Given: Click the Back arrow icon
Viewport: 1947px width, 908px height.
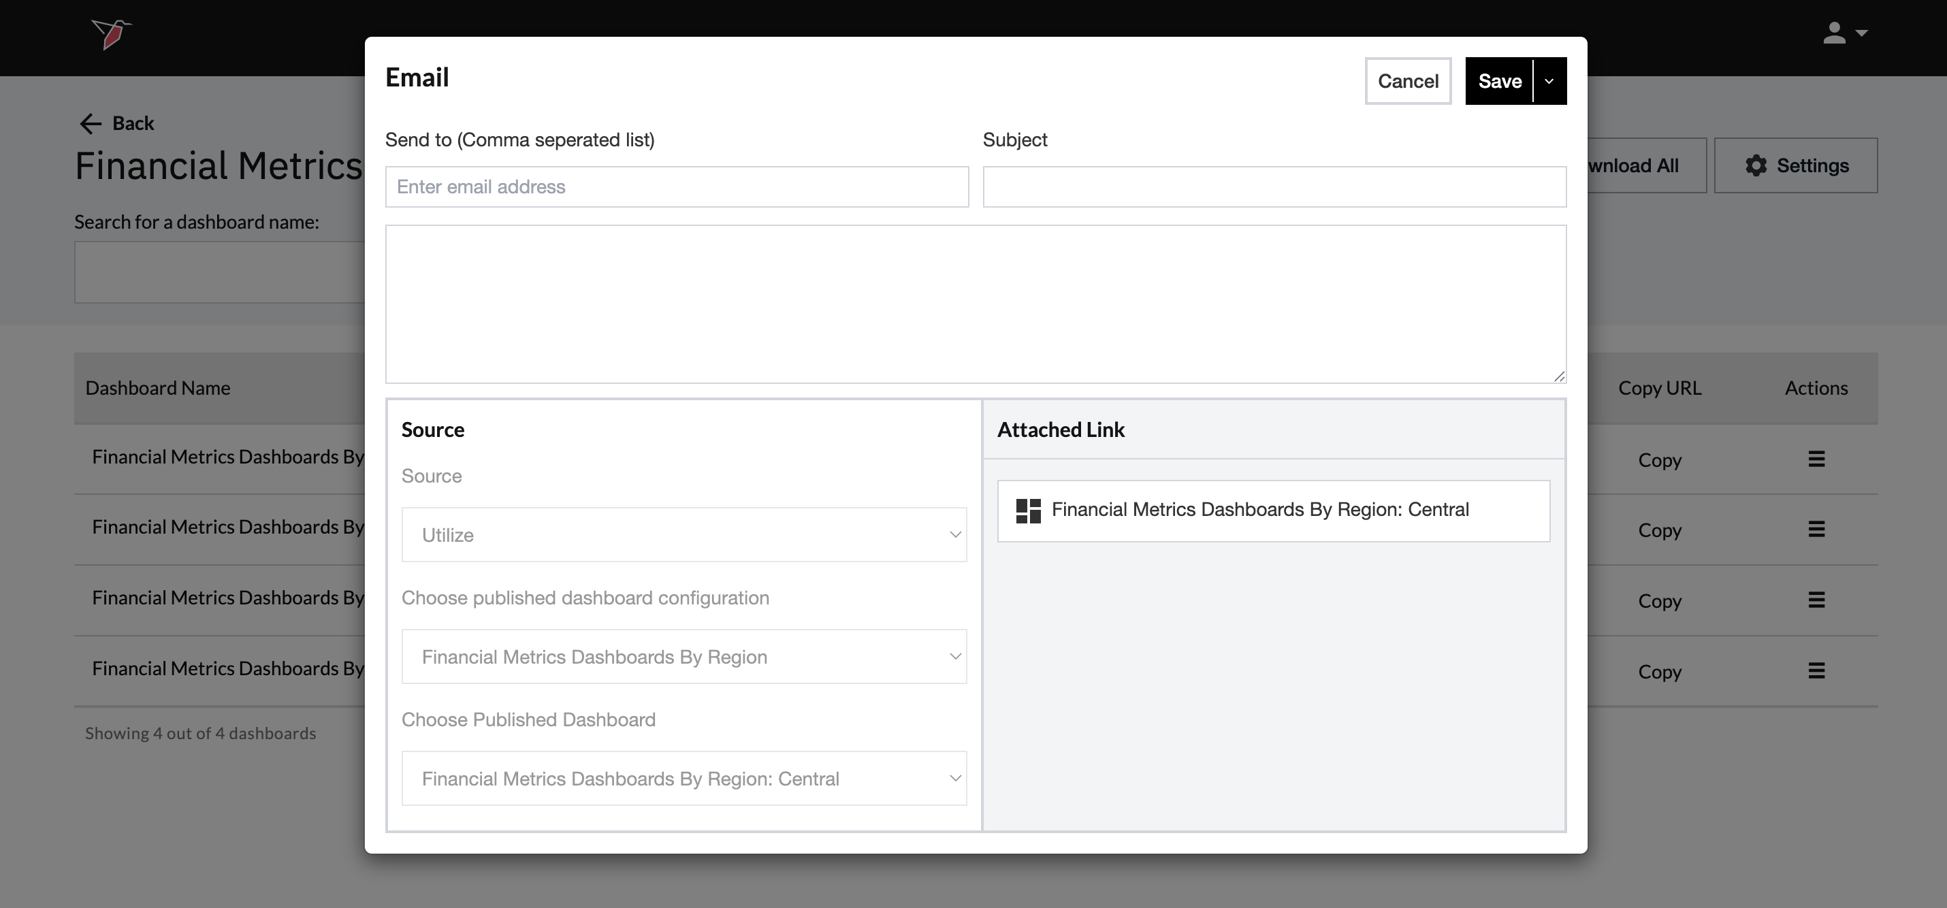Looking at the screenshot, I should (x=91, y=123).
